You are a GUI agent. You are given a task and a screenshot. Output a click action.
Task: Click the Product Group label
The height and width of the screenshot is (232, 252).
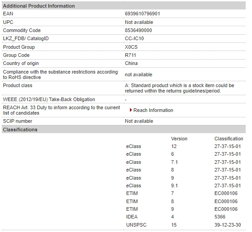(x=19, y=47)
